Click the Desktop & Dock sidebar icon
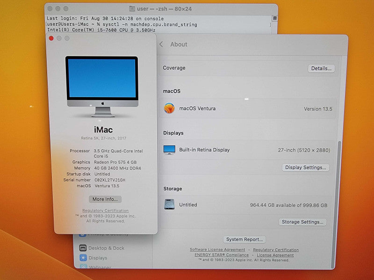The image size is (374, 280). point(83,248)
